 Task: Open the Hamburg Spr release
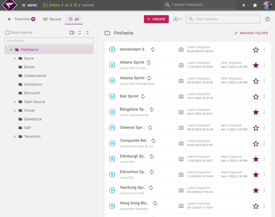(x=133, y=187)
